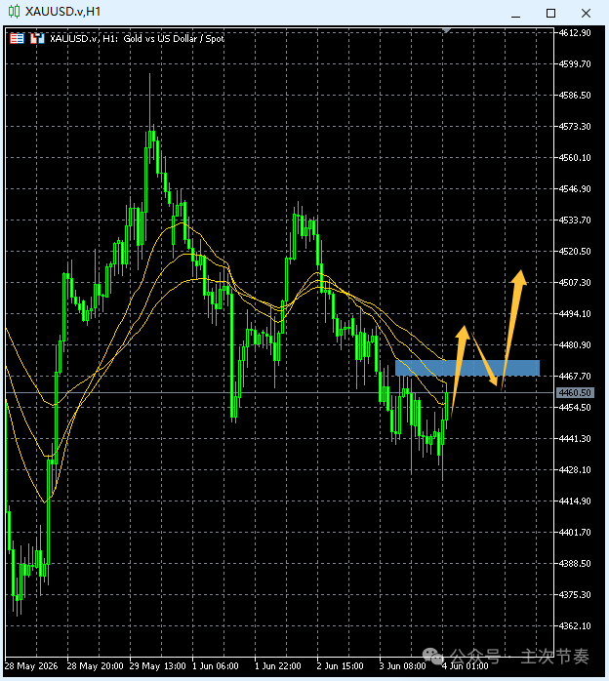
Task: Click the time axis label 29 May 13:00
Action: click(x=158, y=666)
